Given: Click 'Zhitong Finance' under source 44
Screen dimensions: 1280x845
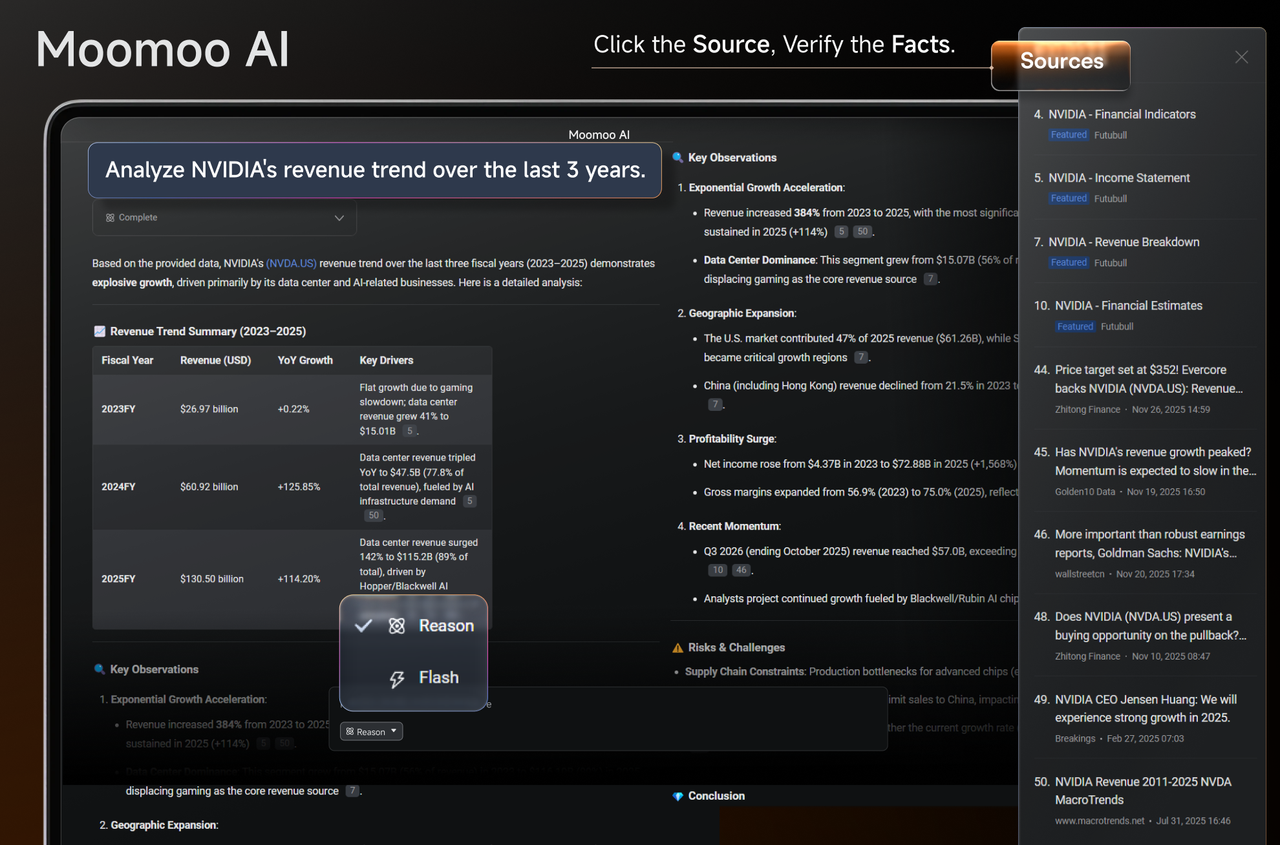Looking at the screenshot, I should pyautogui.click(x=1087, y=410).
